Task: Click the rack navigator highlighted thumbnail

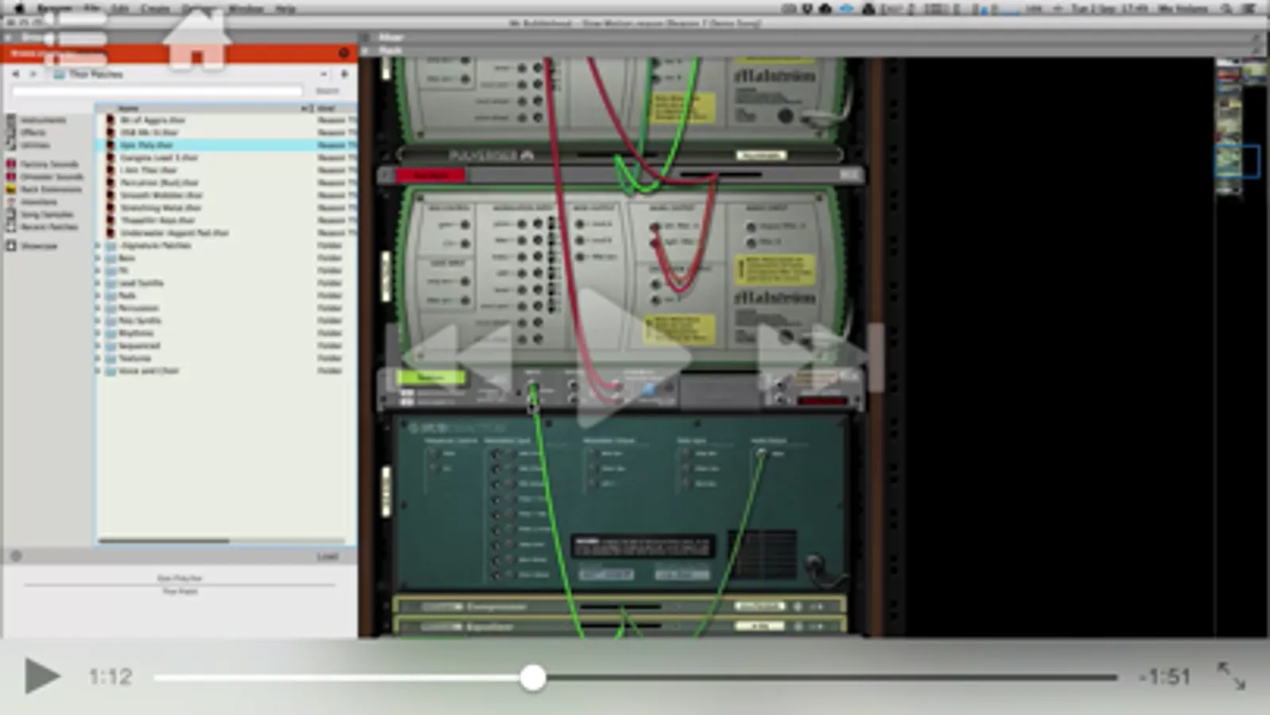Action: (x=1237, y=161)
